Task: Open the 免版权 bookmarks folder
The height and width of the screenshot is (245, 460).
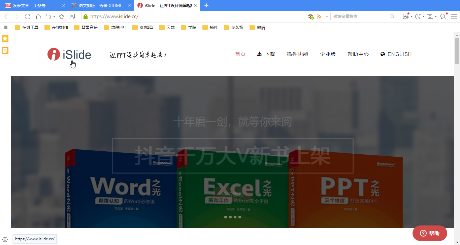Action: pyautogui.click(x=234, y=27)
